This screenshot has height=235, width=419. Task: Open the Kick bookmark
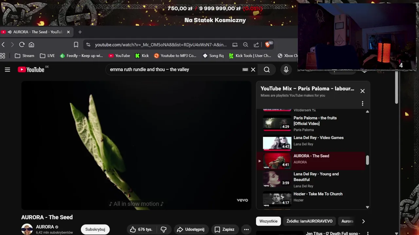[x=142, y=56]
